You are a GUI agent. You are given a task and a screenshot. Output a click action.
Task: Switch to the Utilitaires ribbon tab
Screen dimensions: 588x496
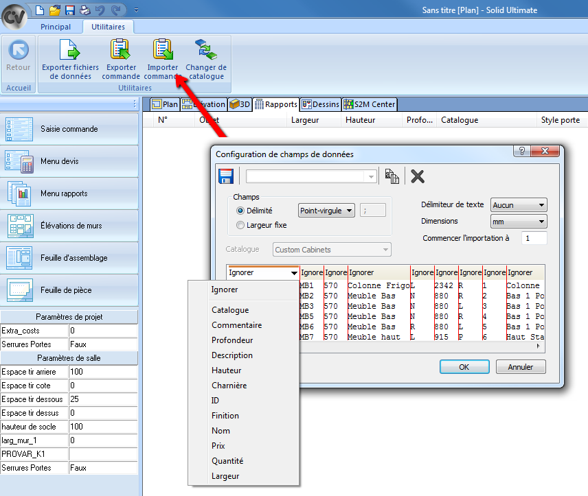tap(108, 27)
